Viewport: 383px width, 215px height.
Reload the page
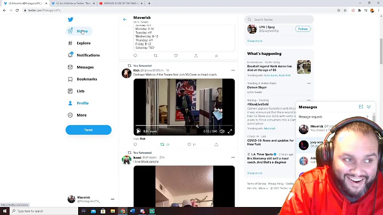pyautogui.click(x=17, y=10)
